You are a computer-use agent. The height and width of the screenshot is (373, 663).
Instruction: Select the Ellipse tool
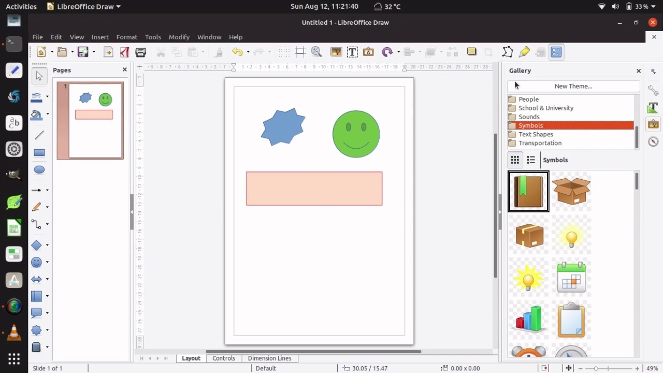click(39, 169)
